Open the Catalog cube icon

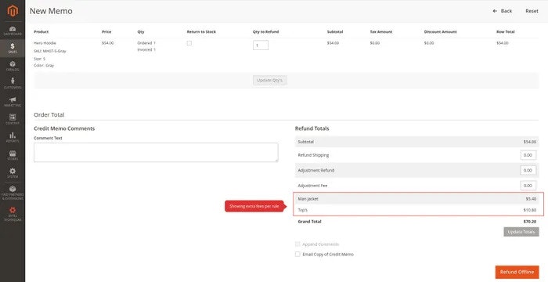pyautogui.click(x=13, y=66)
